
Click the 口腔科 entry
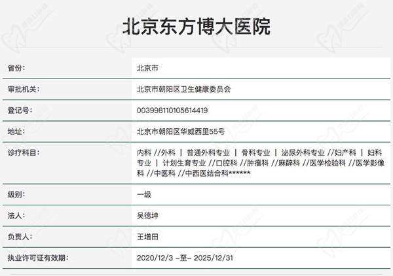(x=227, y=163)
